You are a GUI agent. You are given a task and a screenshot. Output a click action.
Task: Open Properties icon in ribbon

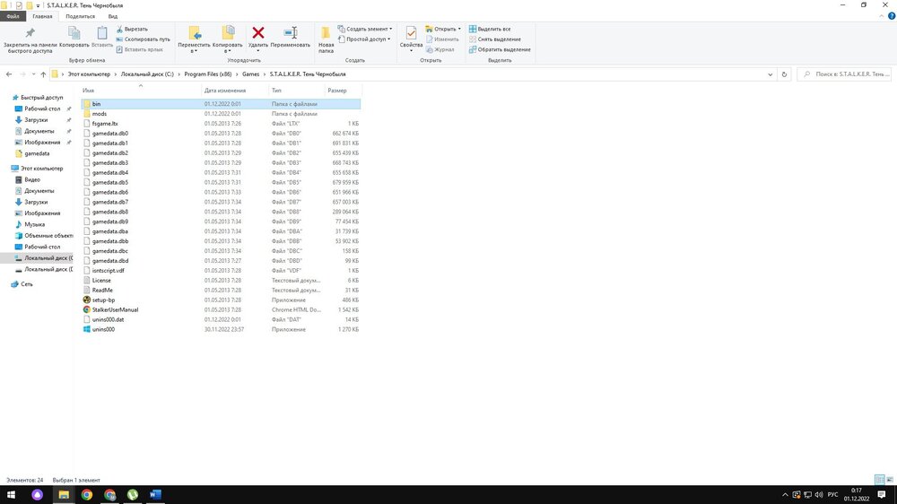click(x=411, y=34)
